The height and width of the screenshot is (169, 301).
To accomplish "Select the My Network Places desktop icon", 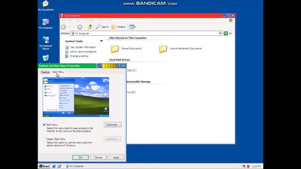I will [x=46, y=43].
